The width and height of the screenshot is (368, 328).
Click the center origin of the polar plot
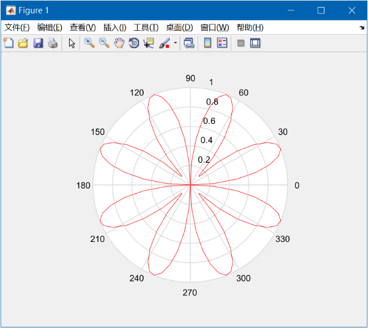pos(190,185)
